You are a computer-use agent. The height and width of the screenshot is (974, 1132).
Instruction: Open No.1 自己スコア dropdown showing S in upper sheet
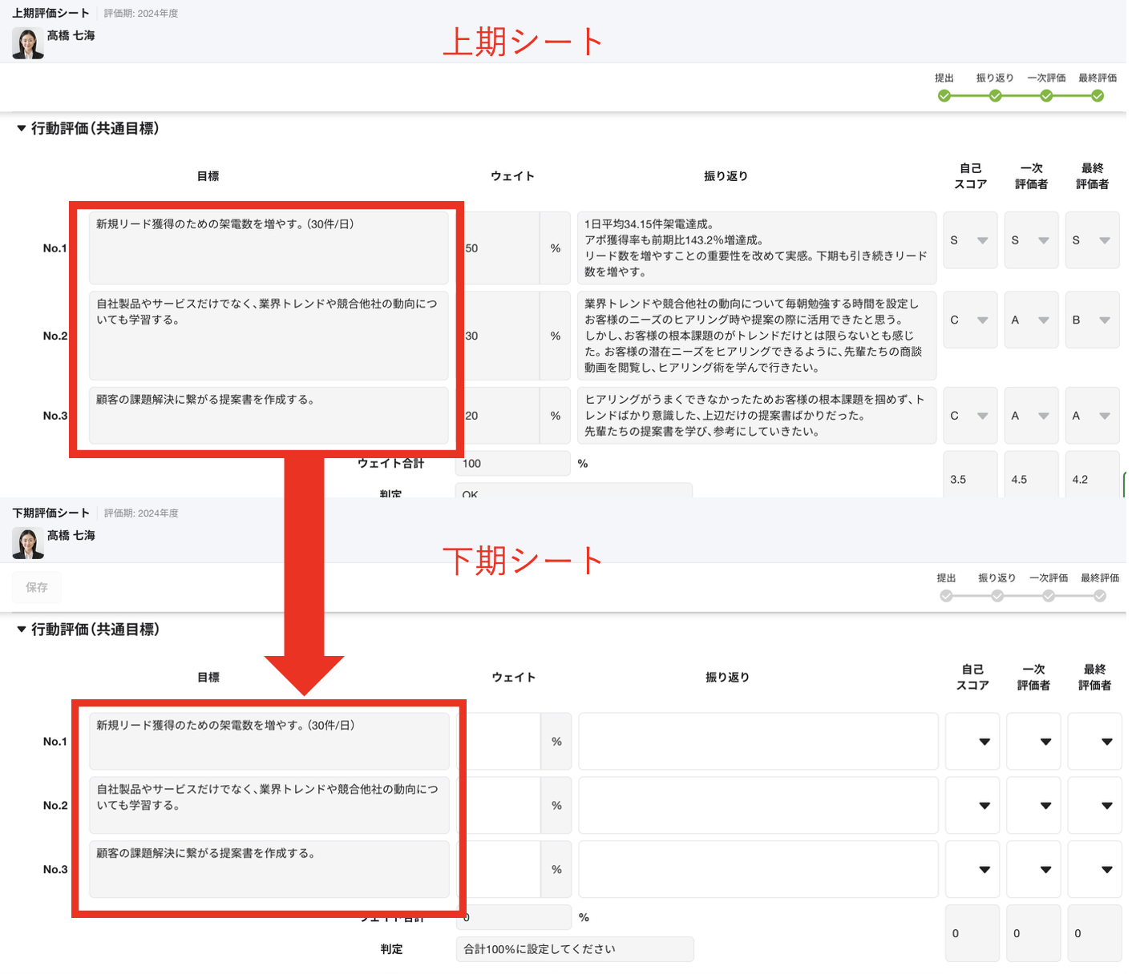[x=970, y=240]
